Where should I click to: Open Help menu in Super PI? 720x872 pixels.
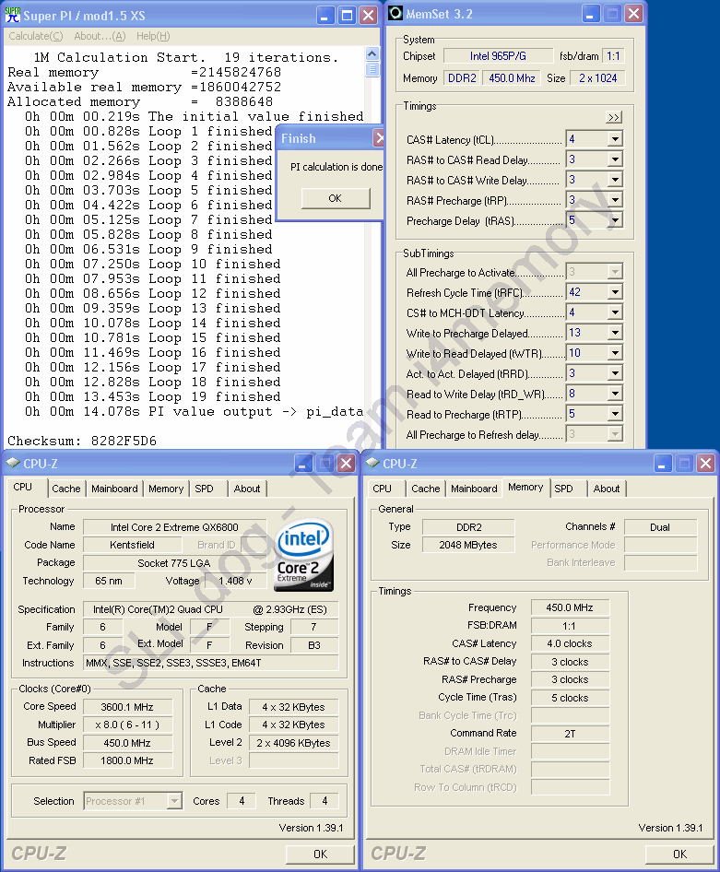point(153,36)
